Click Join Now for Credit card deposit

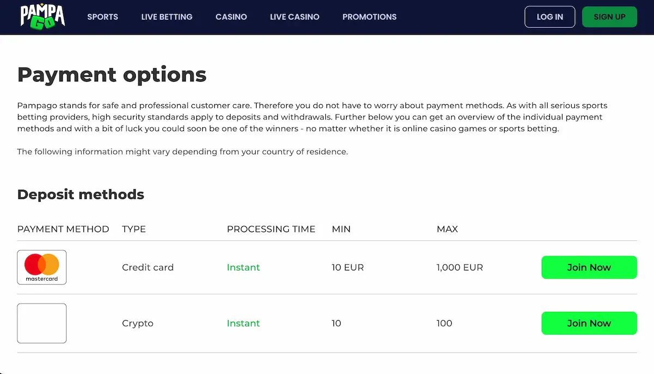coord(589,267)
